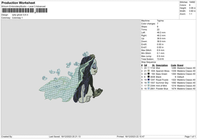197x139 pixels.
Task: Click 'Wilcom EmbroideryStudio – Level 3 Advanced' text
Action: coord(23,7)
